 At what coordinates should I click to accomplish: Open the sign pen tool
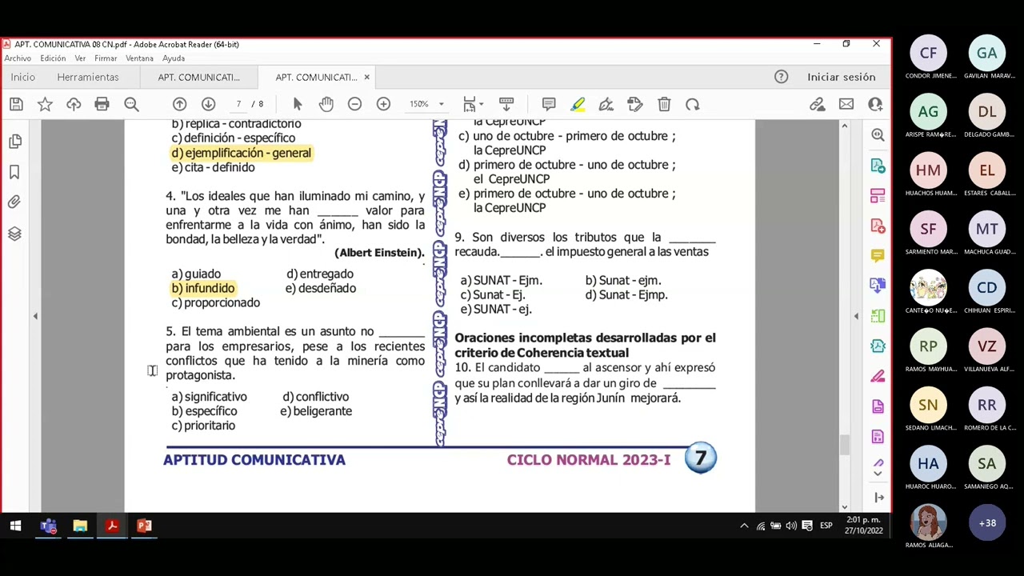coord(606,105)
